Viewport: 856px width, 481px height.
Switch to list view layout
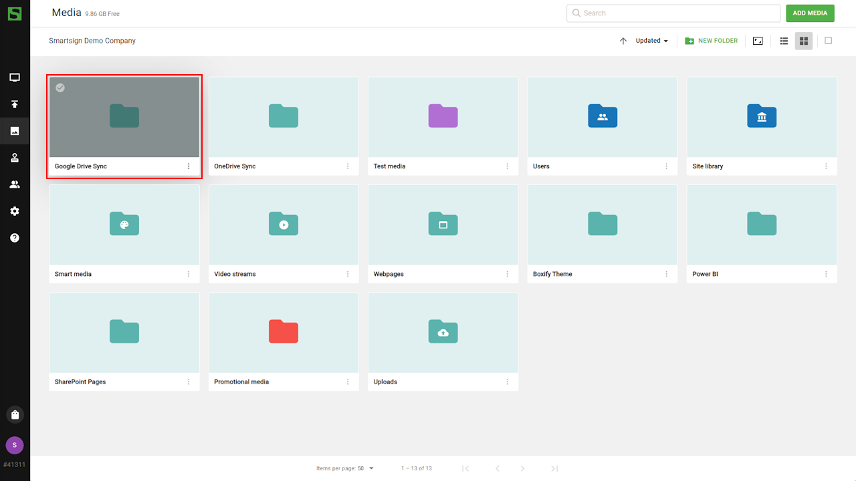[x=784, y=41]
